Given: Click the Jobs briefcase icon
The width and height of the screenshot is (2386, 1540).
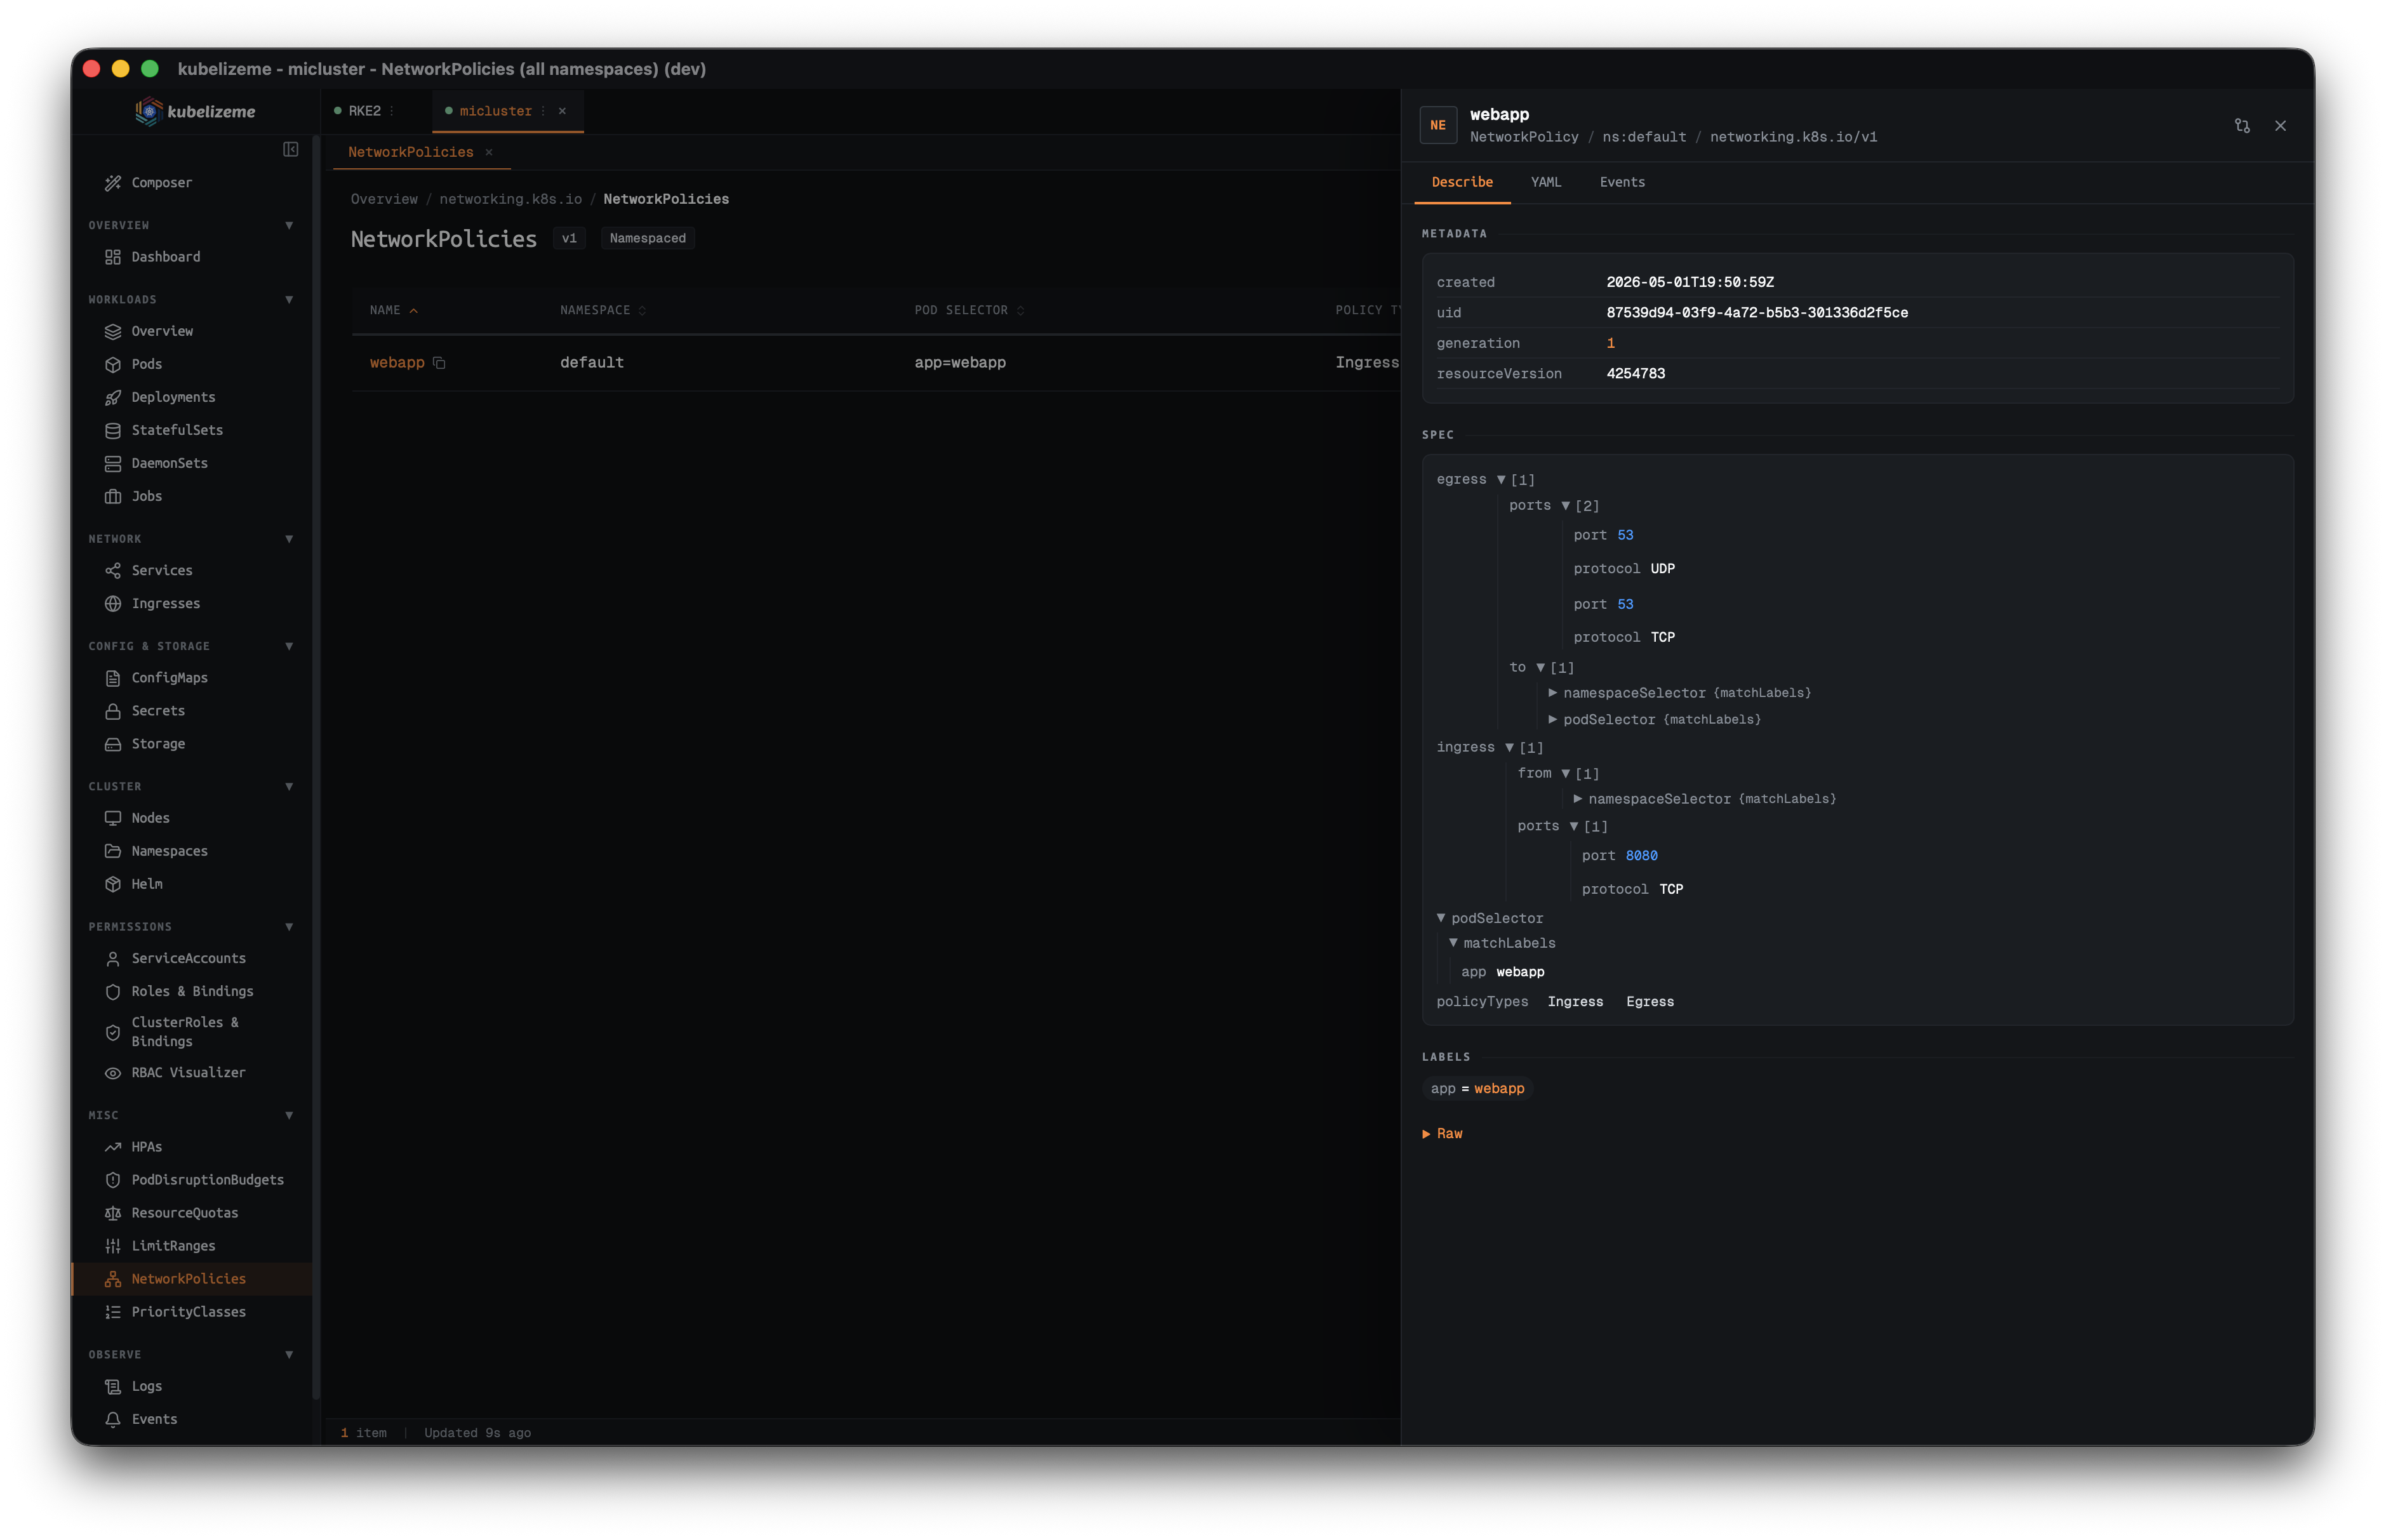Looking at the screenshot, I should [113, 496].
